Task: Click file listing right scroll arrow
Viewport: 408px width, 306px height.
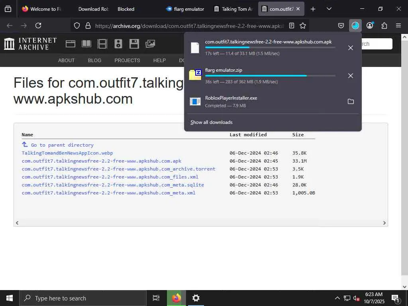Action: pos(384,223)
